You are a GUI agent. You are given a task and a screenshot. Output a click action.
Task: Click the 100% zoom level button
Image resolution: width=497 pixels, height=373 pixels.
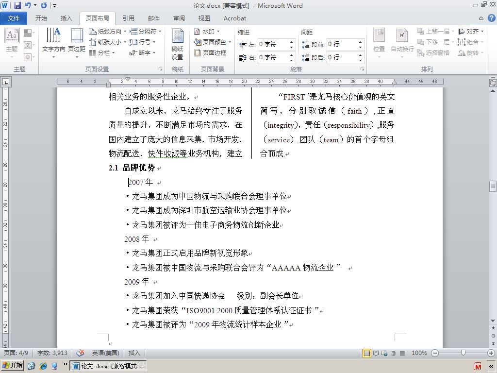[419, 353]
